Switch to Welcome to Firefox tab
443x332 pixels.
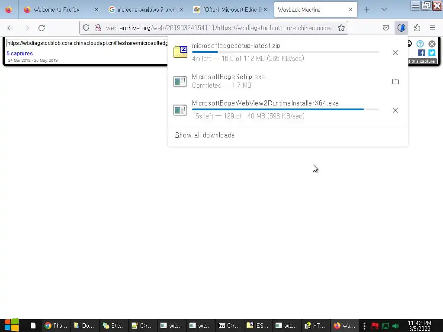56,10
